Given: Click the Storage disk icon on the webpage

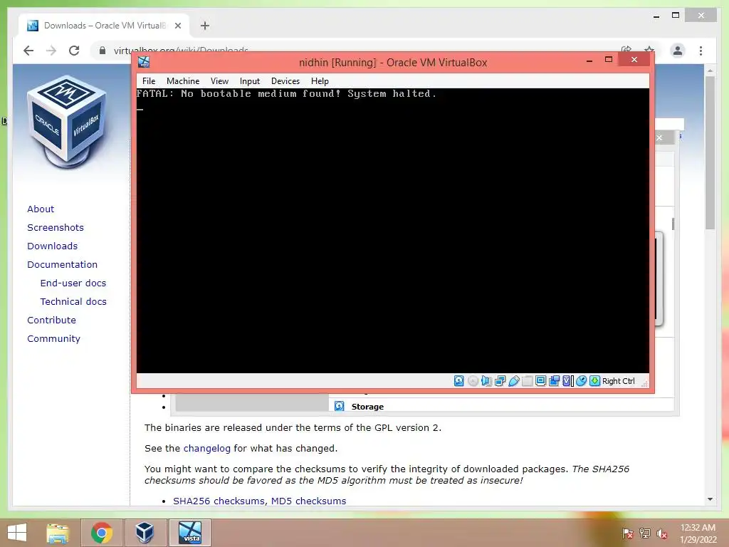Looking at the screenshot, I should point(340,406).
